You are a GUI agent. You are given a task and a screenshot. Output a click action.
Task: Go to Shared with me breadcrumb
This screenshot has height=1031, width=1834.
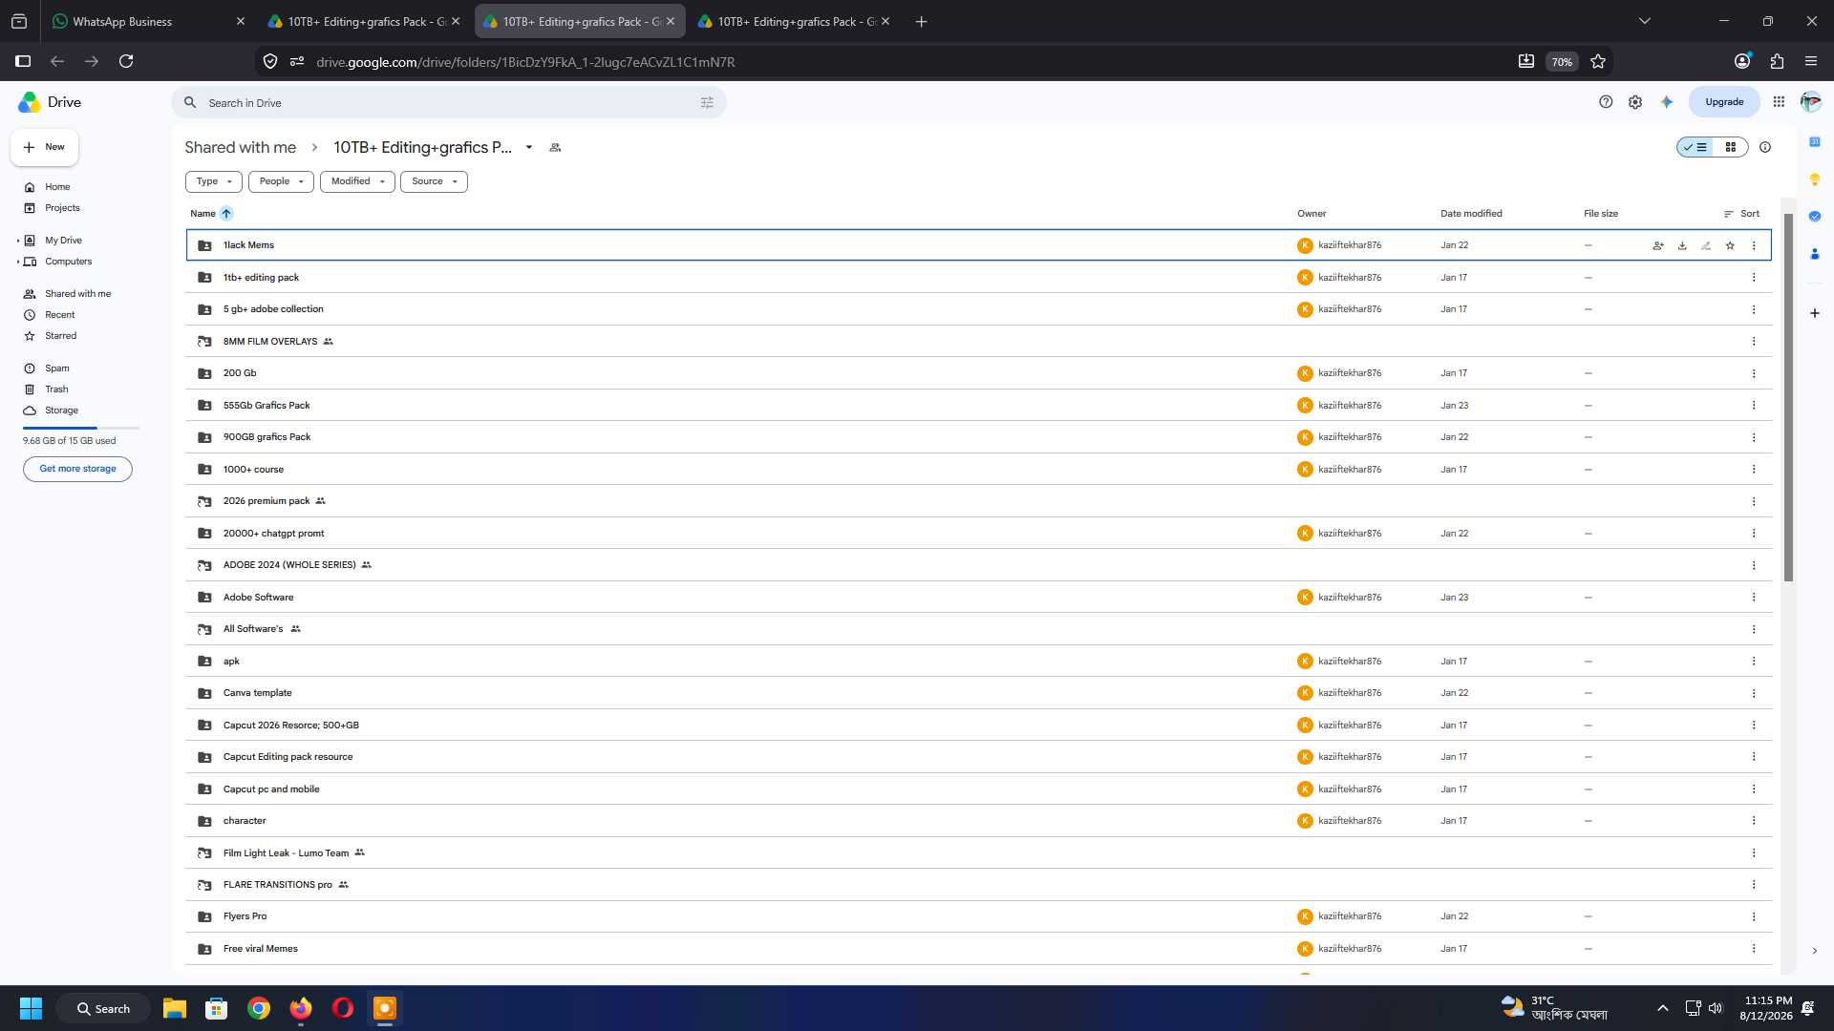pos(240,148)
